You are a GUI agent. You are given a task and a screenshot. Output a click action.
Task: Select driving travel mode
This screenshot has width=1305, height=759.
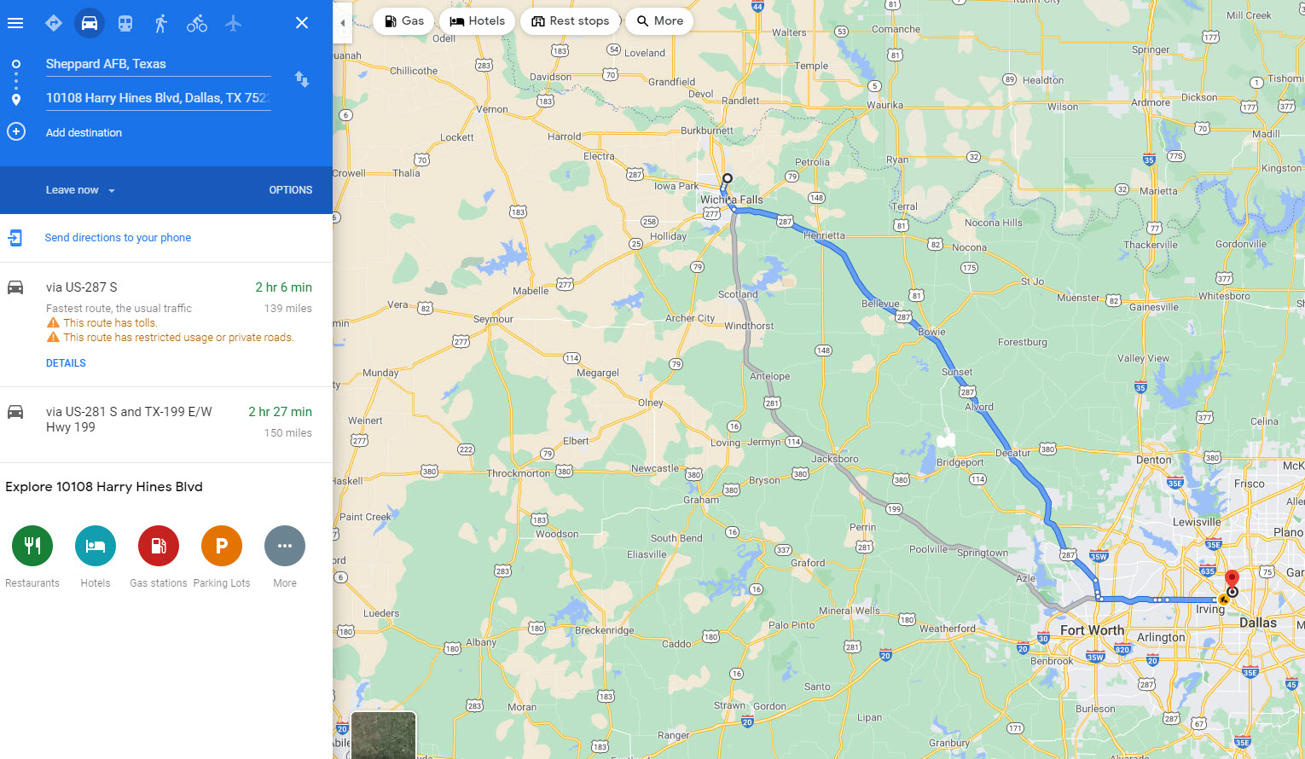[90, 23]
